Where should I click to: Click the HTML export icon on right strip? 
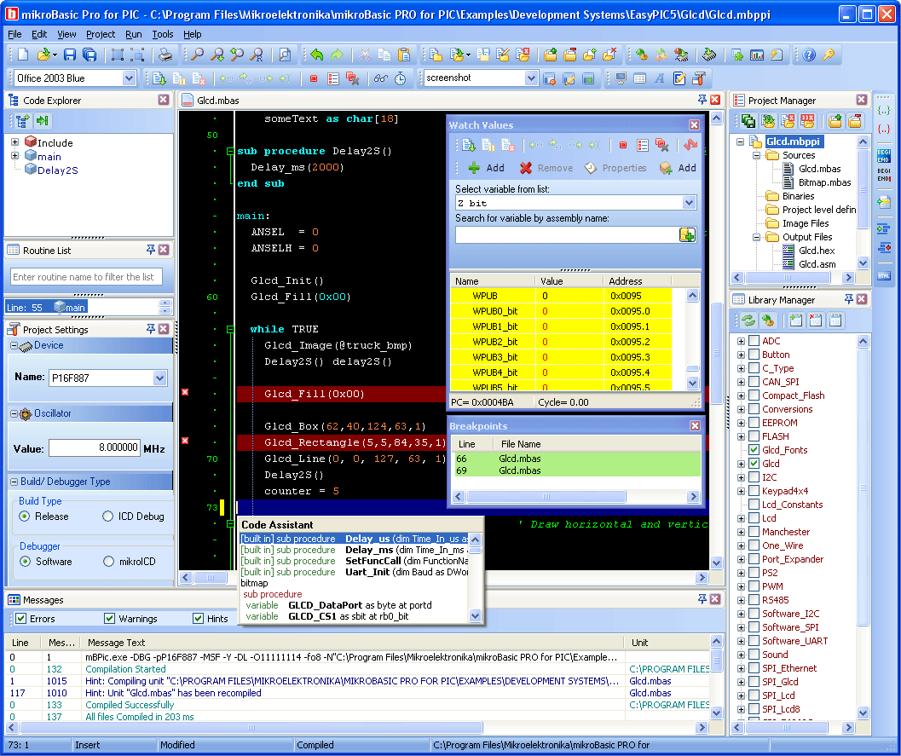884,276
